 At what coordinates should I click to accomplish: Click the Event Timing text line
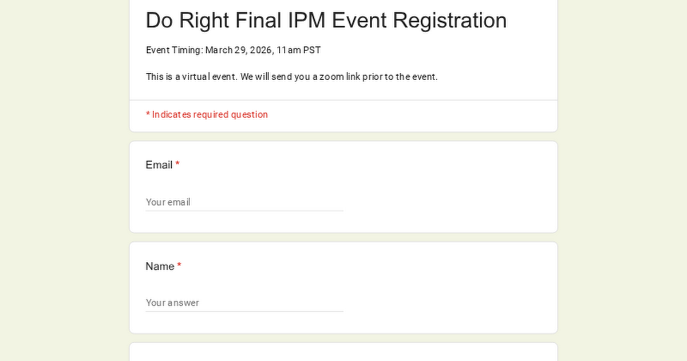[x=233, y=50]
